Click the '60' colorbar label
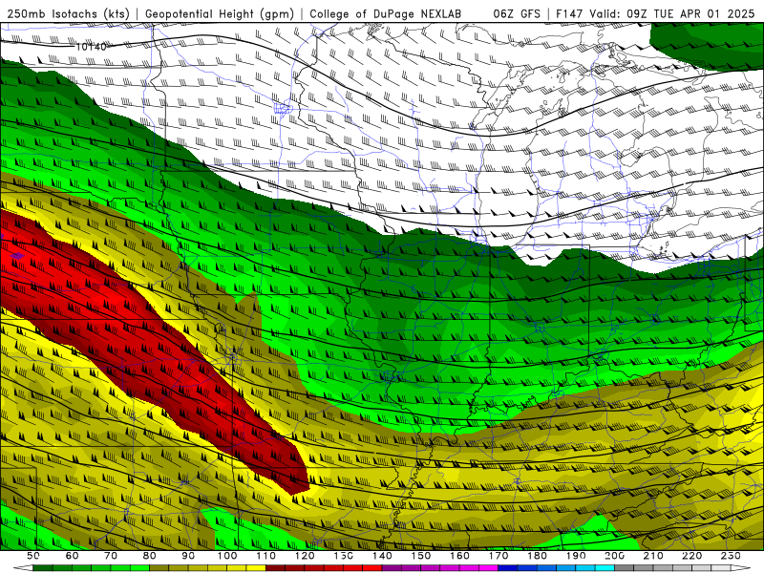764x573 pixels. [72, 556]
